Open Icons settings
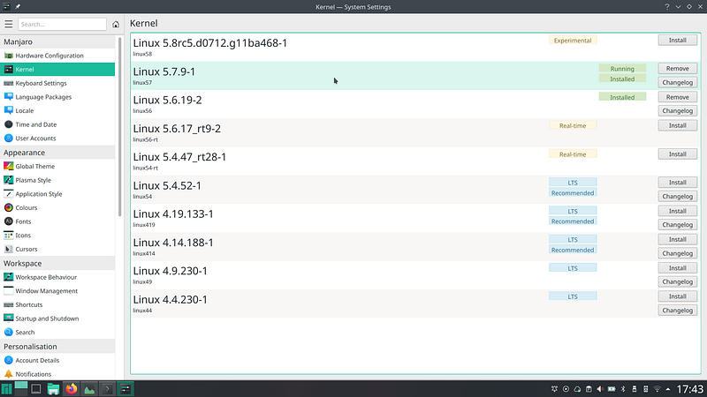Image resolution: width=707 pixels, height=397 pixels. coord(57,236)
